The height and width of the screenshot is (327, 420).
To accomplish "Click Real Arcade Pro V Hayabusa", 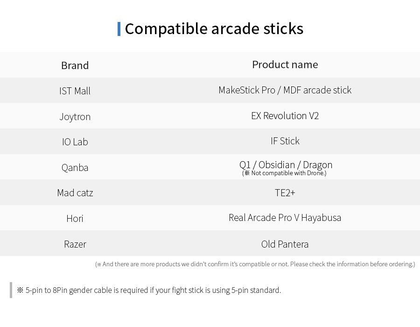I will pos(285,218).
